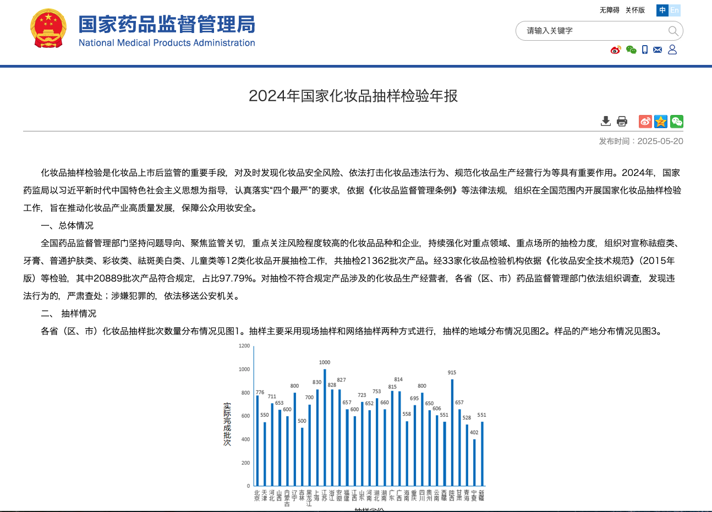The image size is (712, 512).
Task: Click the national emblem logo
Action: (48, 29)
